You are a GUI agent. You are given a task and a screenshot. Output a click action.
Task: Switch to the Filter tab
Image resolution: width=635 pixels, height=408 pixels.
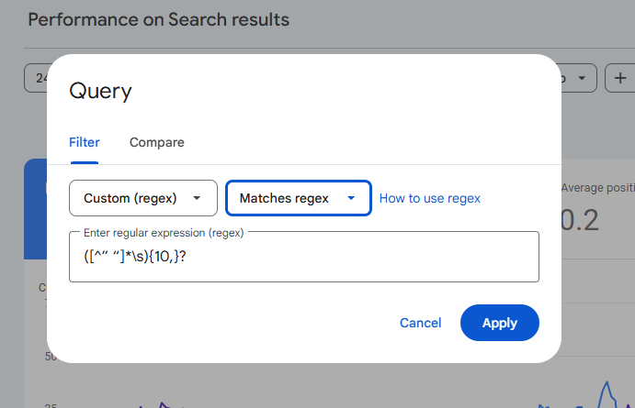pyautogui.click(x=85, y=142)
